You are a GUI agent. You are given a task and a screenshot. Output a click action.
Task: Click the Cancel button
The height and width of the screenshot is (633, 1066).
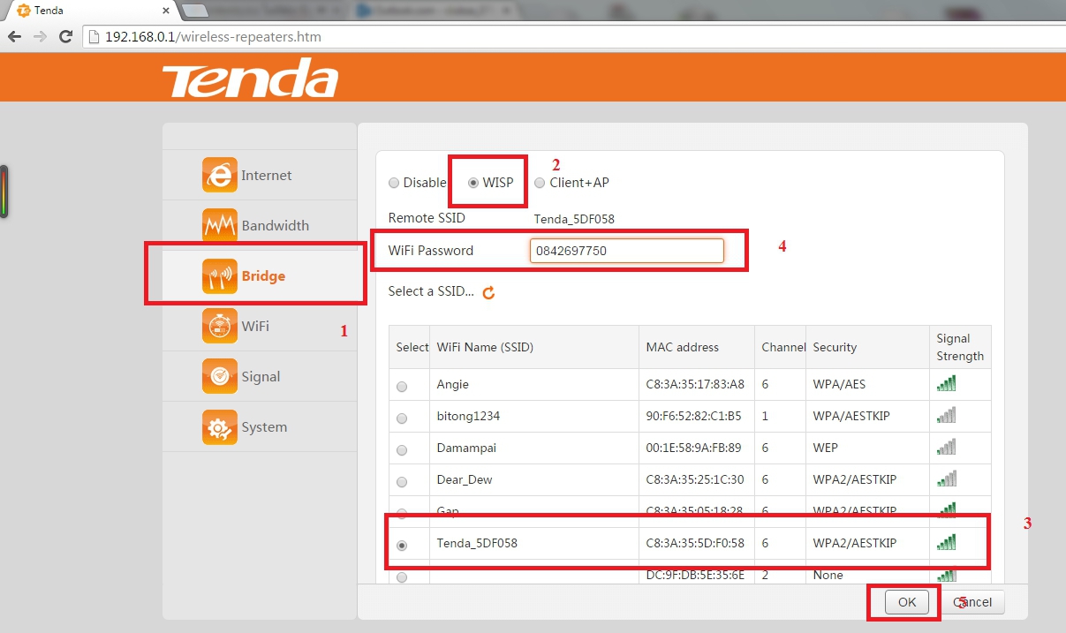click(x=972, y=602)
